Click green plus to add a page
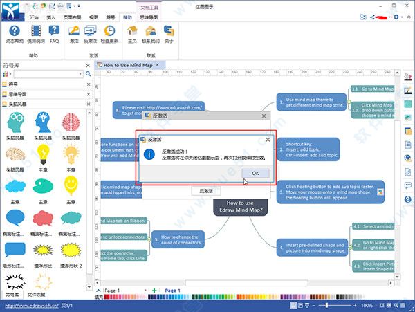Image resolution: width=415 pixels, height=312 pixels. (154, 291)
